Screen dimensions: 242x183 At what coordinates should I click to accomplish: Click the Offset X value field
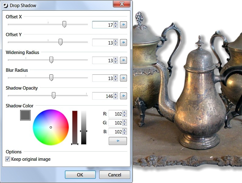(103, 25)
